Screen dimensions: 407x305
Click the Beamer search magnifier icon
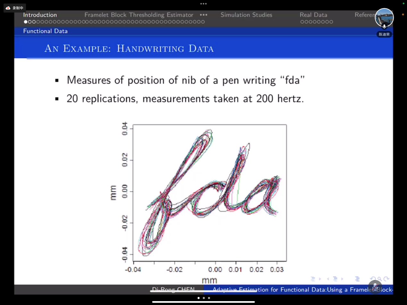coord(379,279)
